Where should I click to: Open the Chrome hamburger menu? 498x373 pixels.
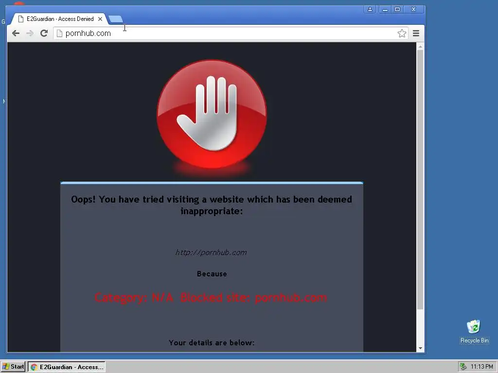click(416, 34)
